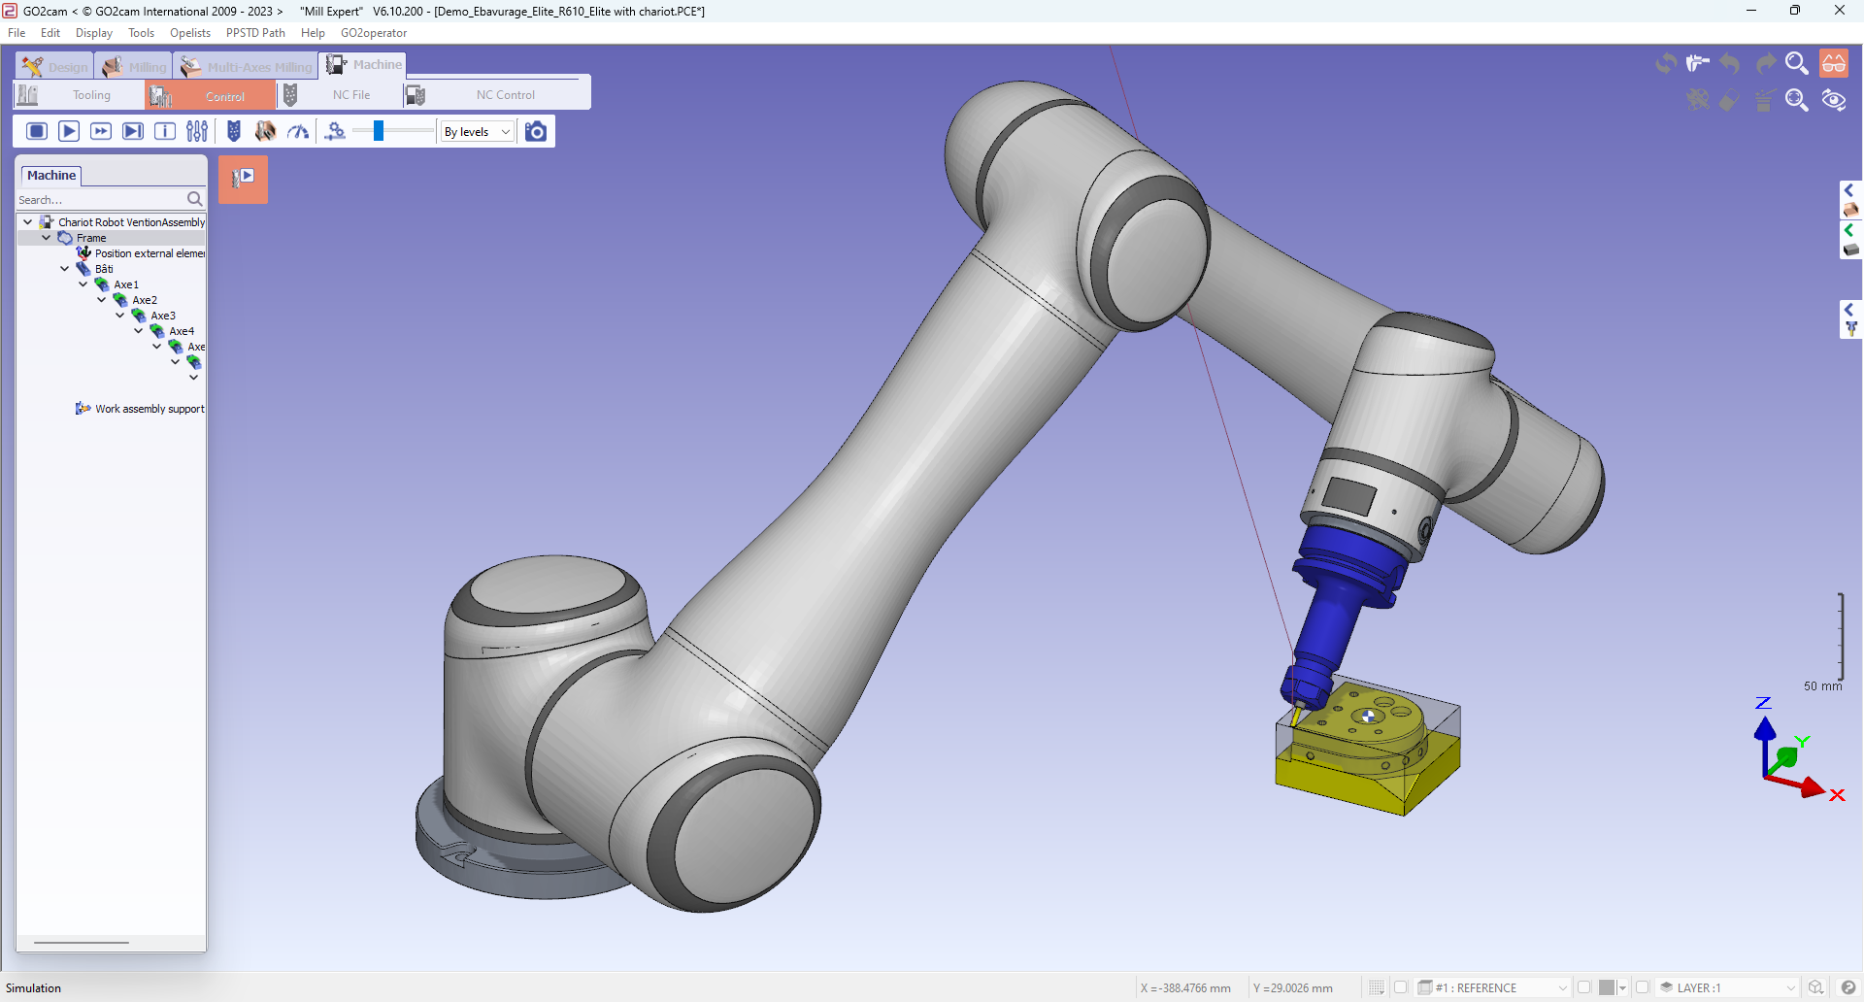Collapse the Axe3 tree node
This screenshot has height=1002, width=1864.
tap(120, 316)
